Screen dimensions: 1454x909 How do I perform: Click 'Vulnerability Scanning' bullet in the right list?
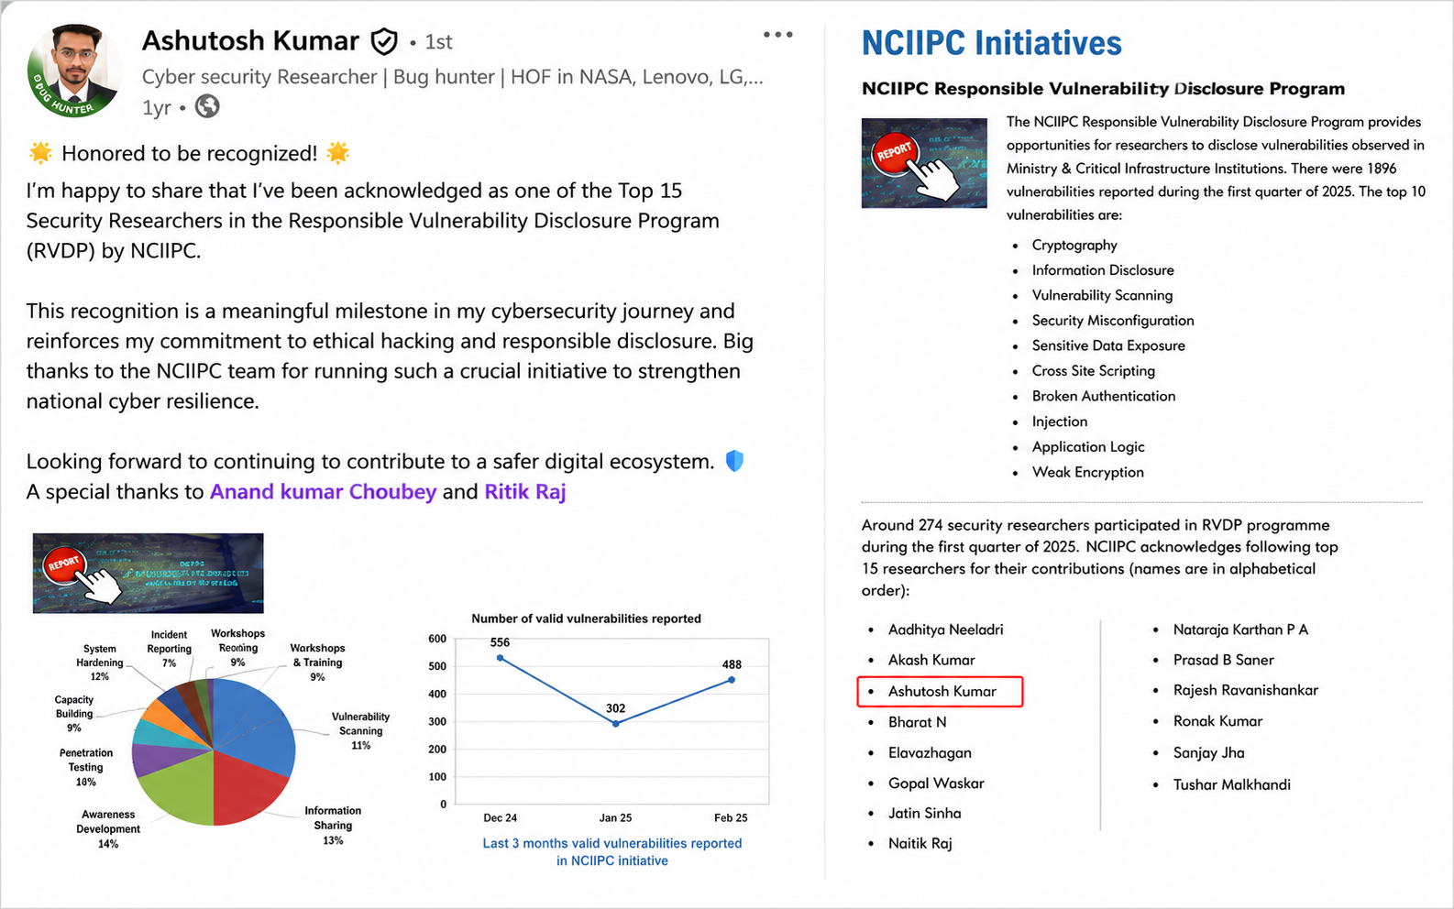point(1102,295)
